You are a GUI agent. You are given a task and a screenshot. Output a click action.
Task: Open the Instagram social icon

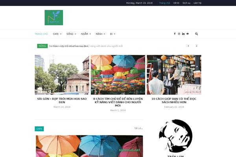179,34
